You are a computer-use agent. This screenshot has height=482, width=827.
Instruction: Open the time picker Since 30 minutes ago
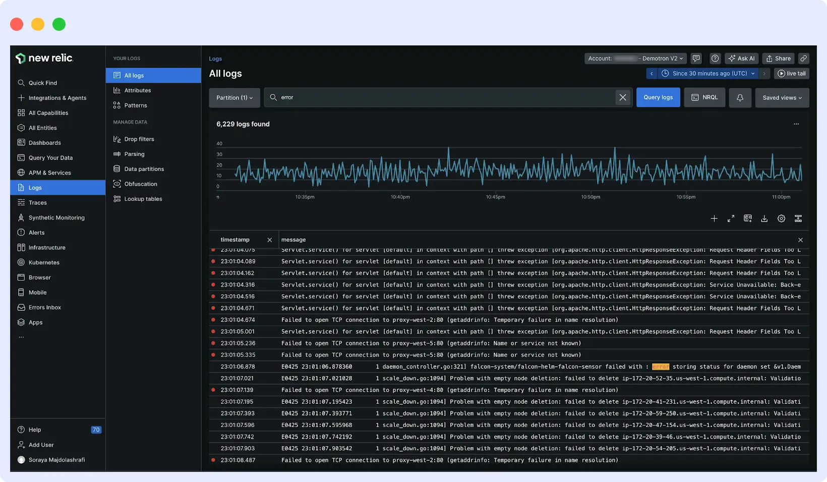click(x=708, y=73)
